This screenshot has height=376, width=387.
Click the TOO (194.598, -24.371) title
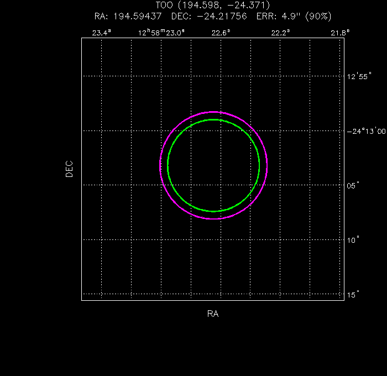click(213, 6)
